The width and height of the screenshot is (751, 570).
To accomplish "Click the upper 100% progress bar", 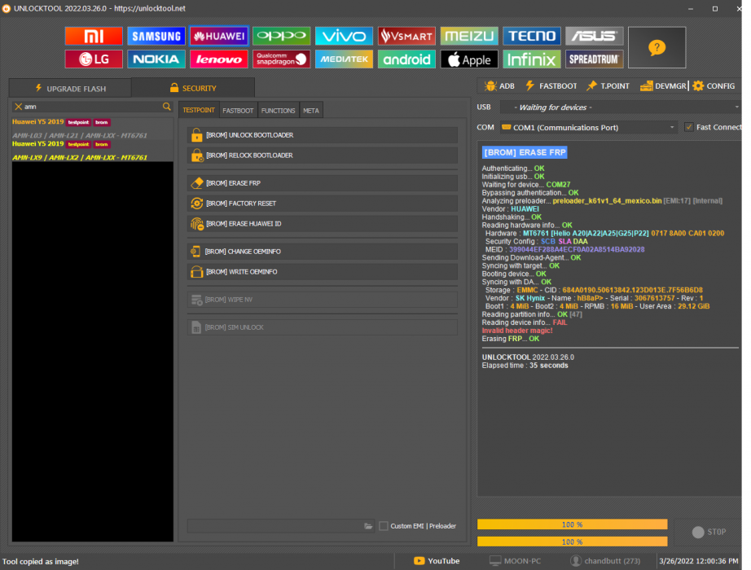I will pos(573,524).
